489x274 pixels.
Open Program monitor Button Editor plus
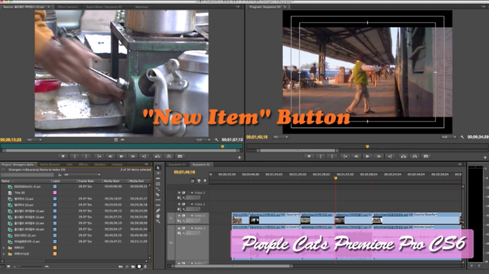click(485, 157)
